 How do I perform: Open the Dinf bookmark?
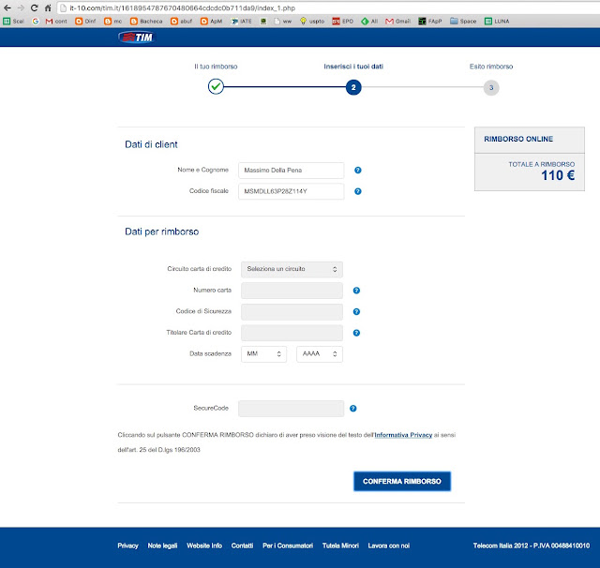click(85, 22)
